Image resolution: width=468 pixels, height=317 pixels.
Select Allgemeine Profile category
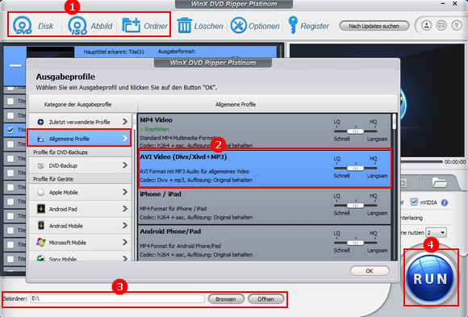pos(79,138)
